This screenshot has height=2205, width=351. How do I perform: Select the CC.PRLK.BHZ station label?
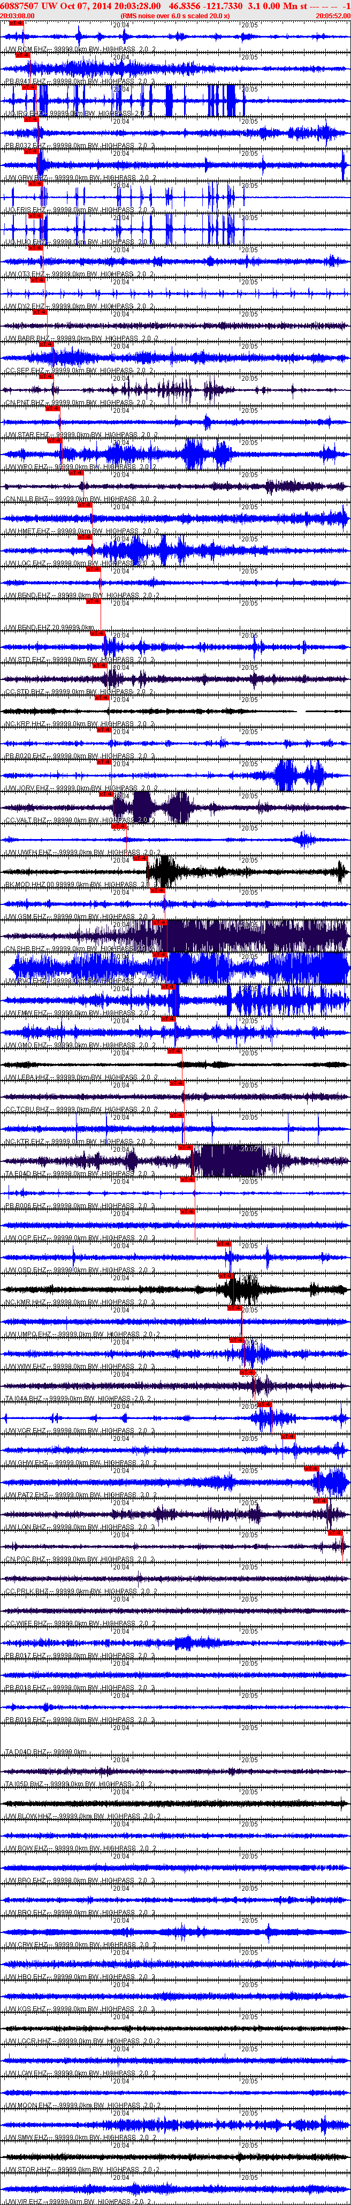(x=80, y=1590)
